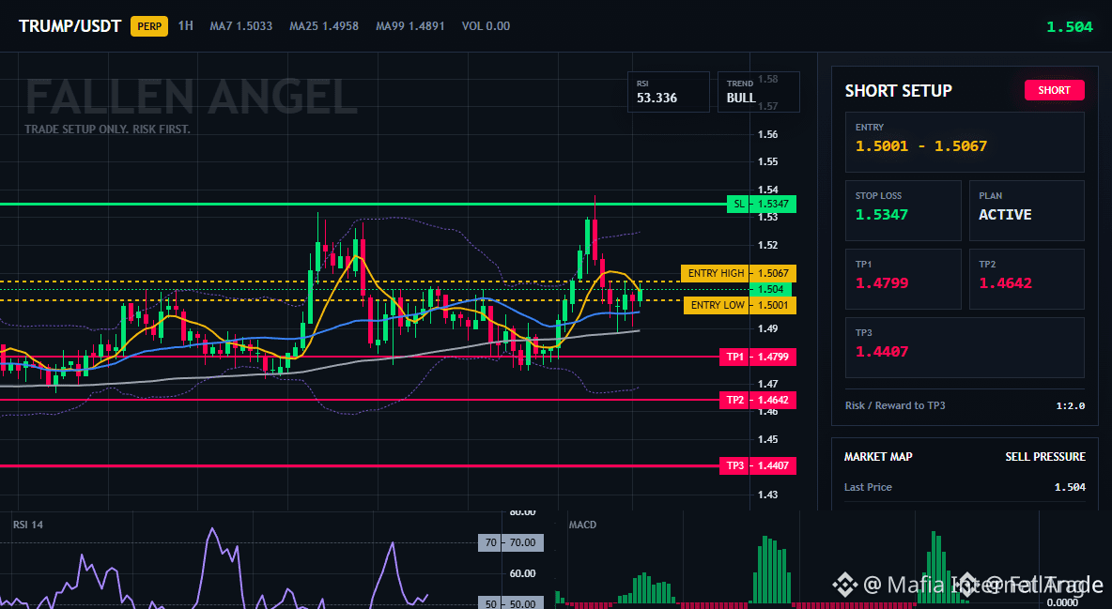Click the RSI 14 sub-chart label
The width and height of the screenshot is (1112, 609).
(27, 525)
